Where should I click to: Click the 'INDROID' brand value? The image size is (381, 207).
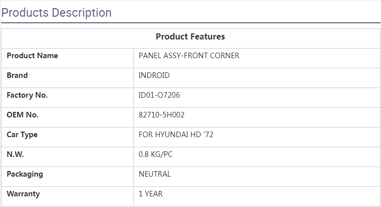coord(154,75)
